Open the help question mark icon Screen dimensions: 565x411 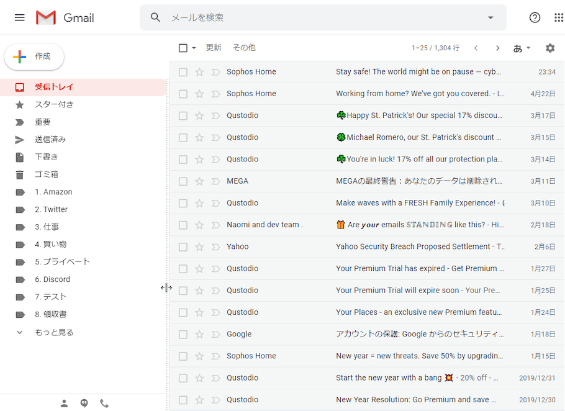coord(535,17)
